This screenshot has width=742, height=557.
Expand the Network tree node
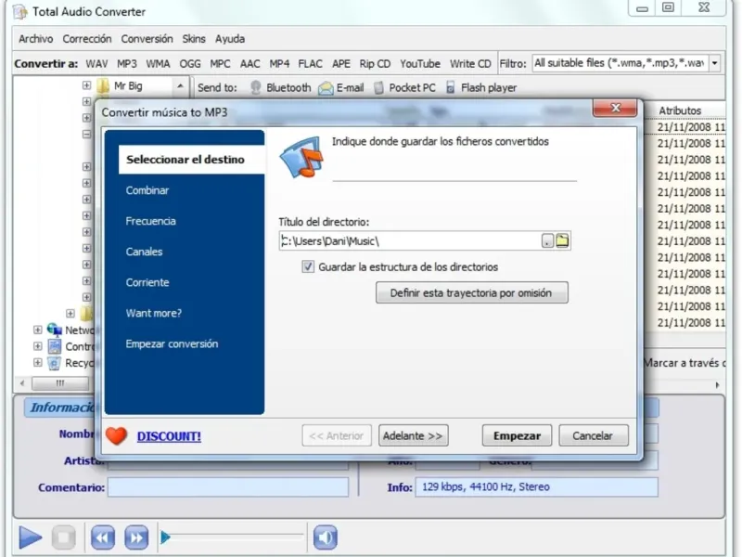coord(37,330)
